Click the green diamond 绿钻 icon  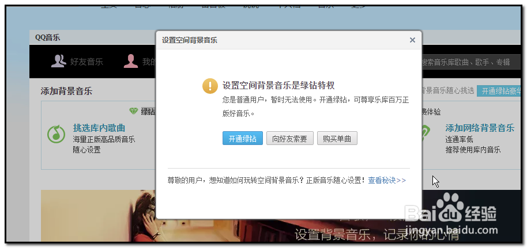(x=133, y=111)
